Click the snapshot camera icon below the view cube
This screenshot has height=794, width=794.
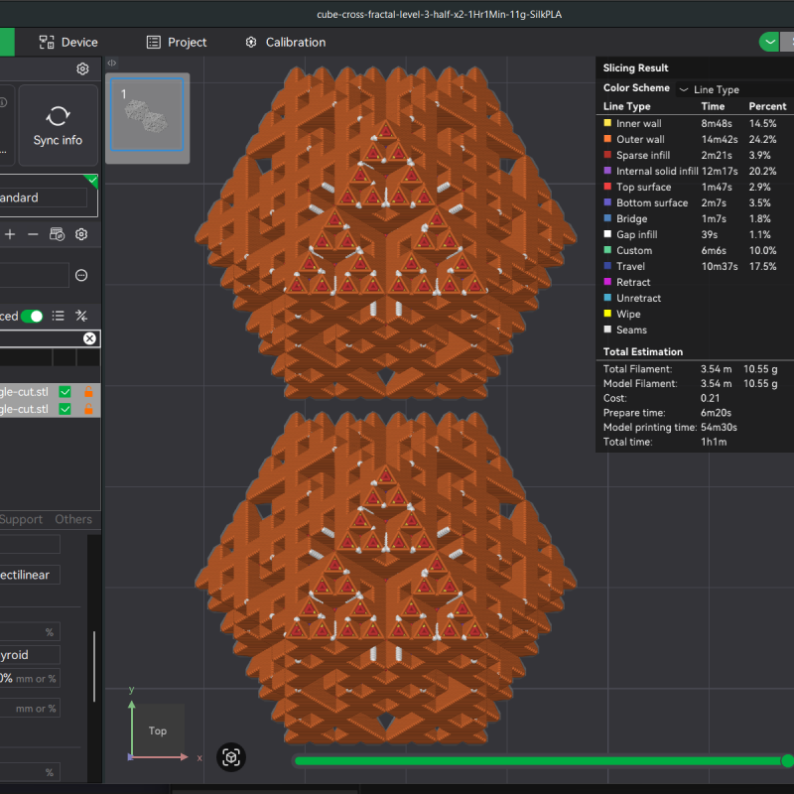[231, 757]
